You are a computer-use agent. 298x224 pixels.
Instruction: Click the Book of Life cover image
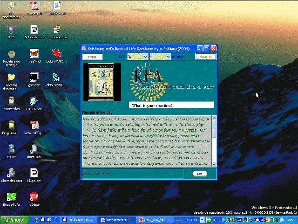[102, 82]
